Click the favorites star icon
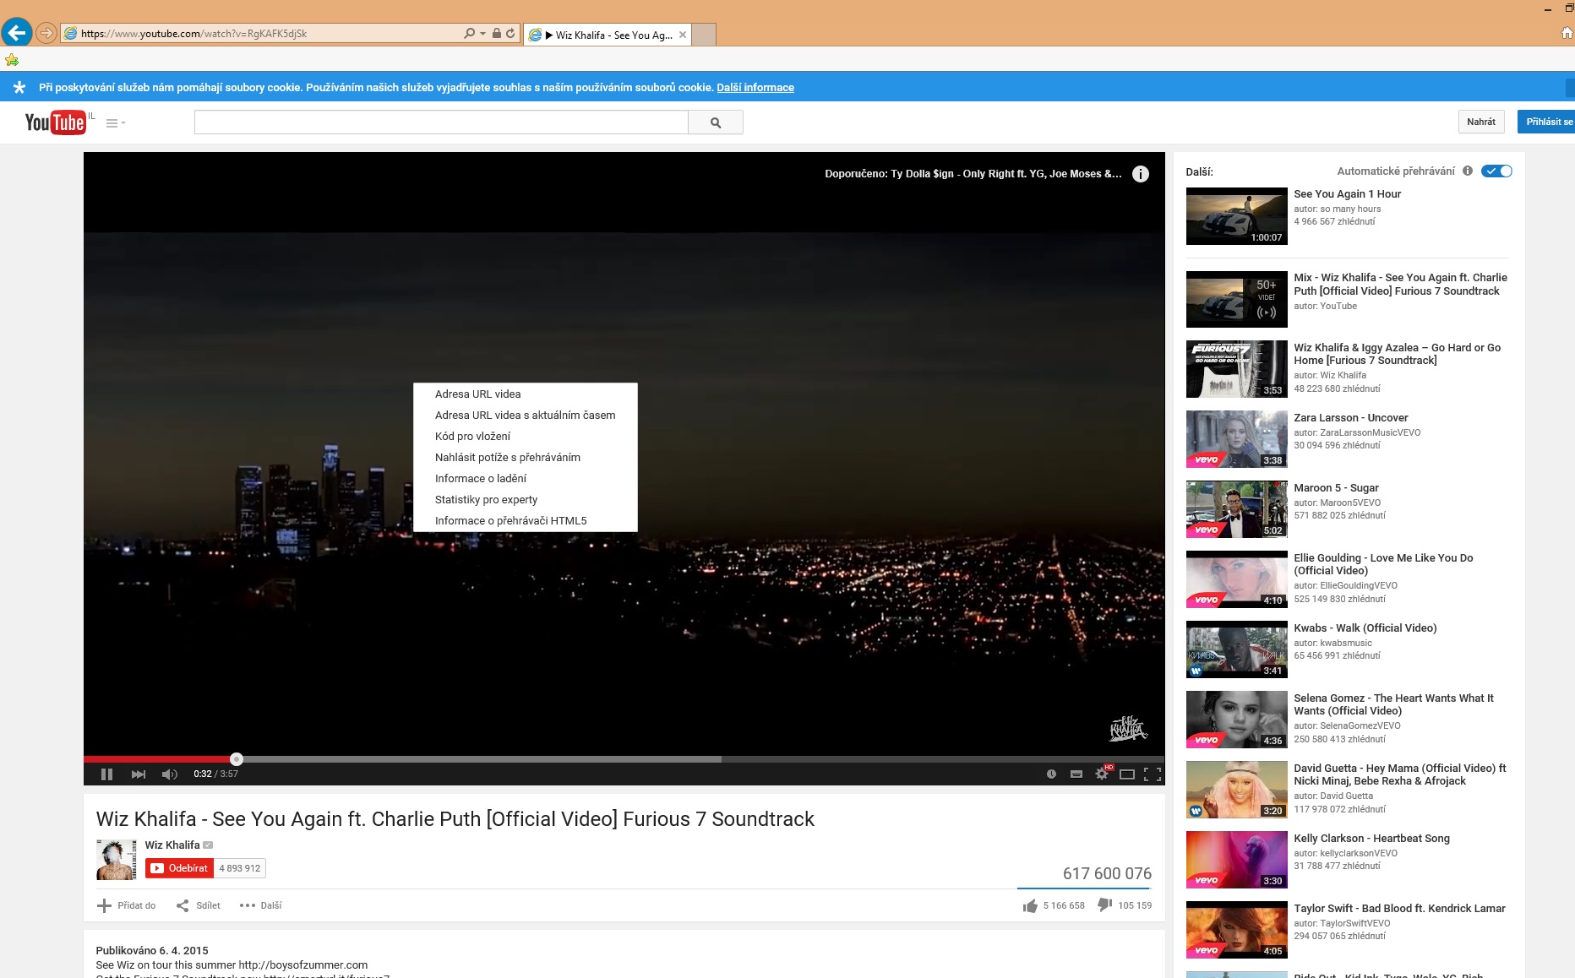This screenshot has width=1575, height=978. (x=12, y=60)
